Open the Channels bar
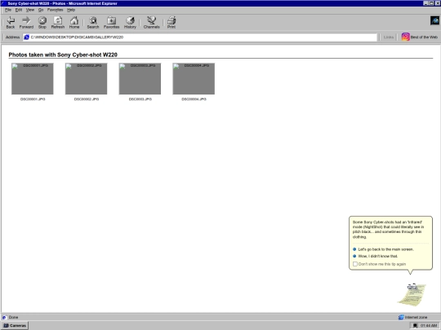The height and width of the screenshot is (330, 441). coord(152,23)
